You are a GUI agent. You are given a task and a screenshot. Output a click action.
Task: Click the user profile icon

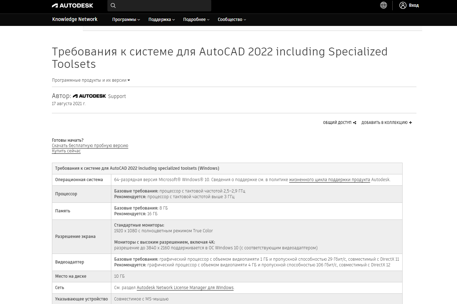[x=403, y=5]
